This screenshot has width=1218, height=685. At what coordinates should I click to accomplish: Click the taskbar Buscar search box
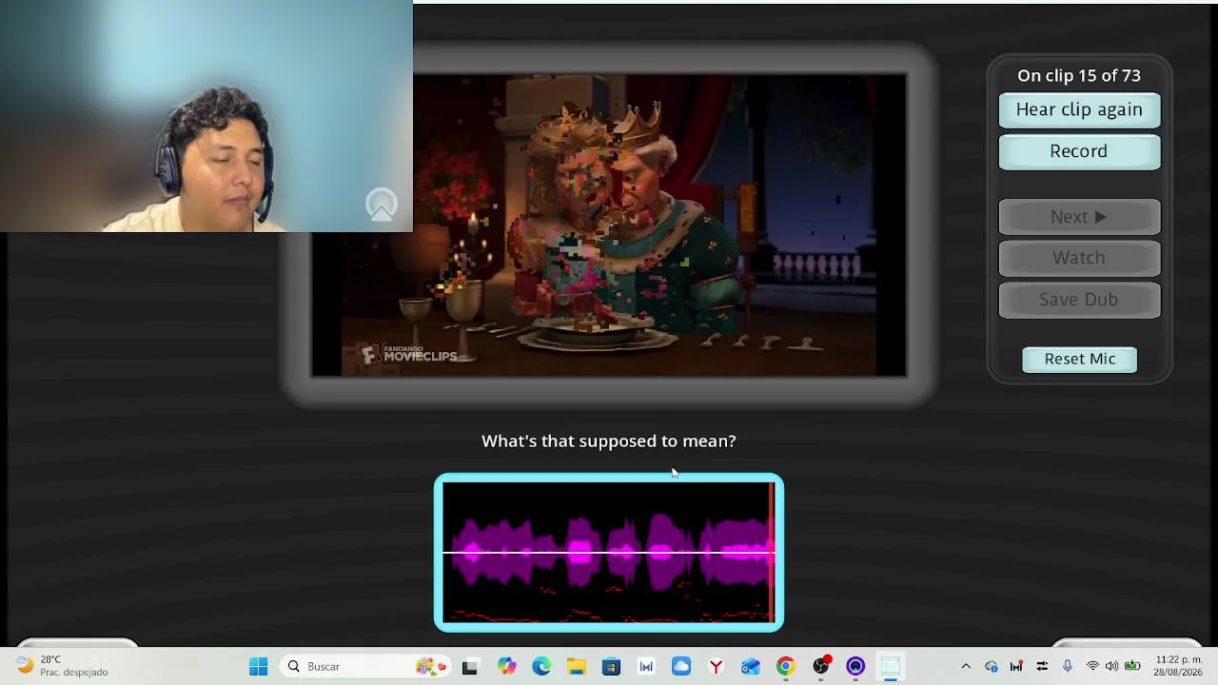(x=365, y=667)
